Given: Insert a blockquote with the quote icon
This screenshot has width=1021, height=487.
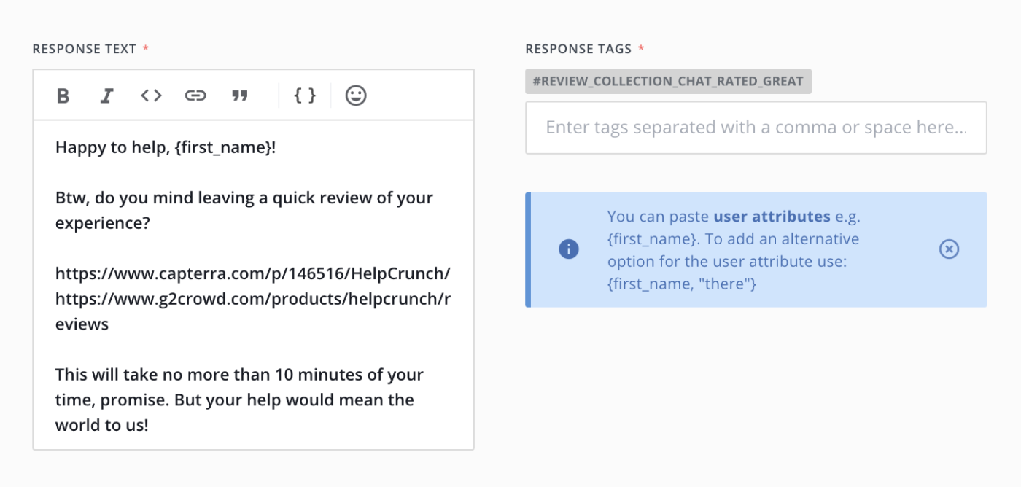Looking at the screenshot, I should 239,96.
